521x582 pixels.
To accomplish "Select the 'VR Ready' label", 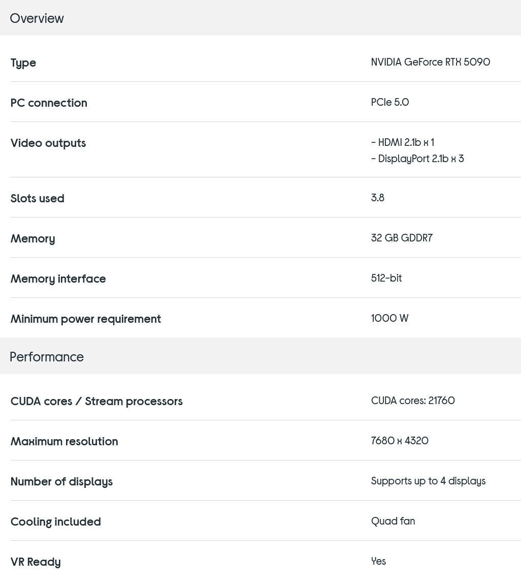I will pyautogui.click(x=36, y=562).
